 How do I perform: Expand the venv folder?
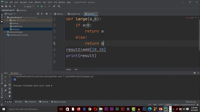(x=7, y=20)
